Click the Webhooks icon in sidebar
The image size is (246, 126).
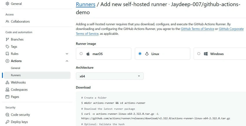click(x=7, y=83)
